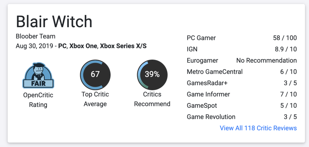The height and width of the screenshot is (147, 309).
Task: Open View All 118 Critic Reviews link
Action: click(x=258, y=128)
